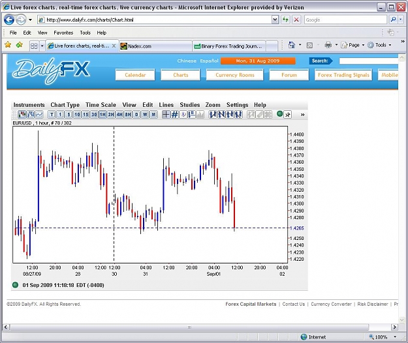Image resolution: width=408 pixels, height=343 pixels.
Task: Toggle chart grid (# icon)
Action: click(174, 114)
